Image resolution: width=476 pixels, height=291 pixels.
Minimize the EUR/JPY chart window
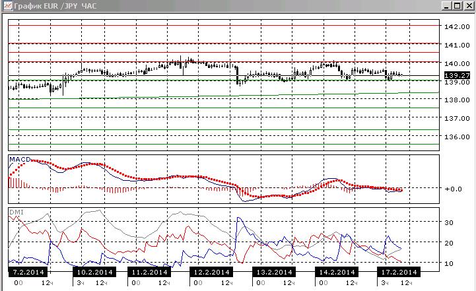446,6
